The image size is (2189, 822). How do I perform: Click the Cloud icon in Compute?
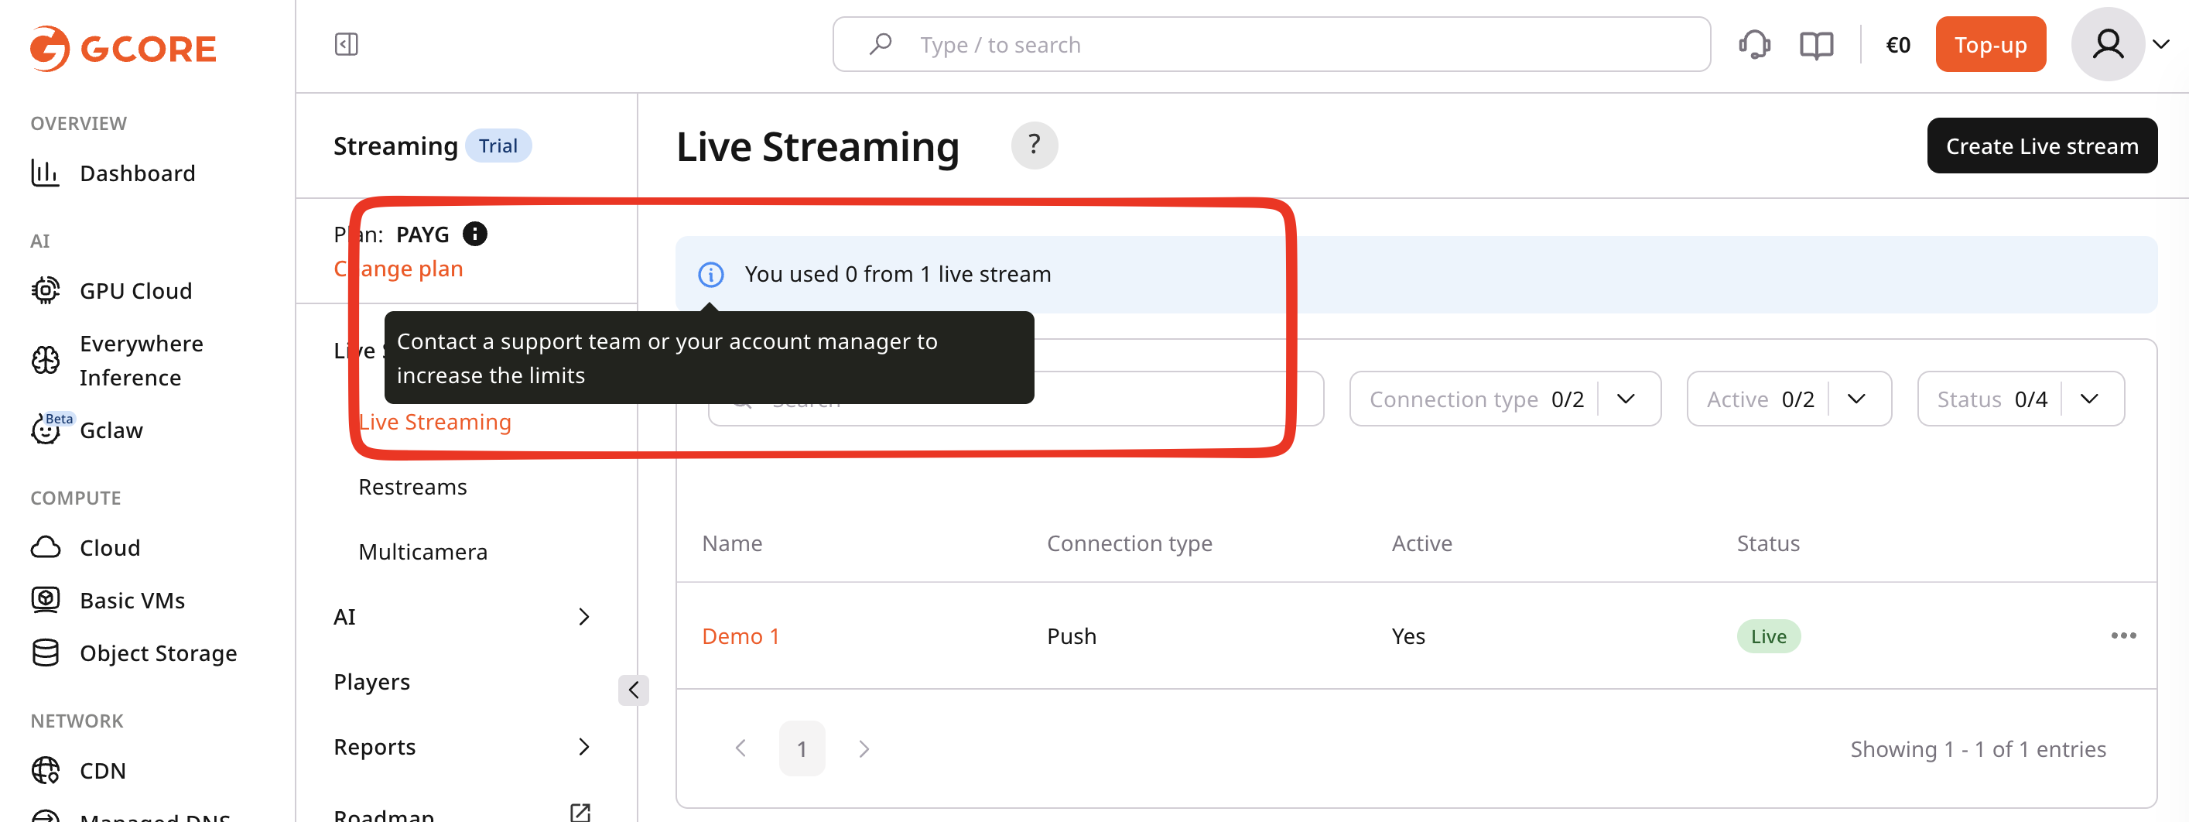[x=45, y=547]
